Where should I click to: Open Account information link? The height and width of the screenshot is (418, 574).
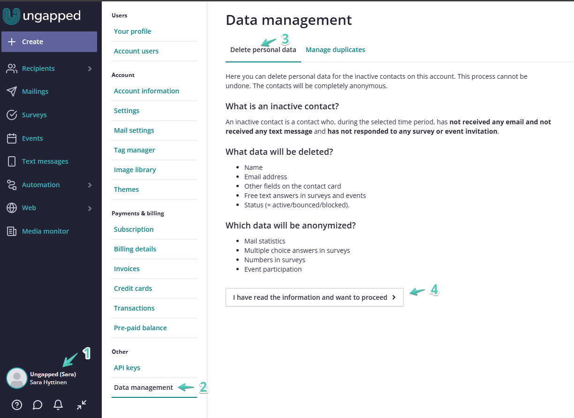[147, 91]
